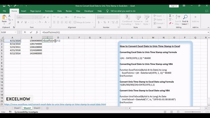Open Number dialog launcher
210x118 pixels.
click(118, 27)
